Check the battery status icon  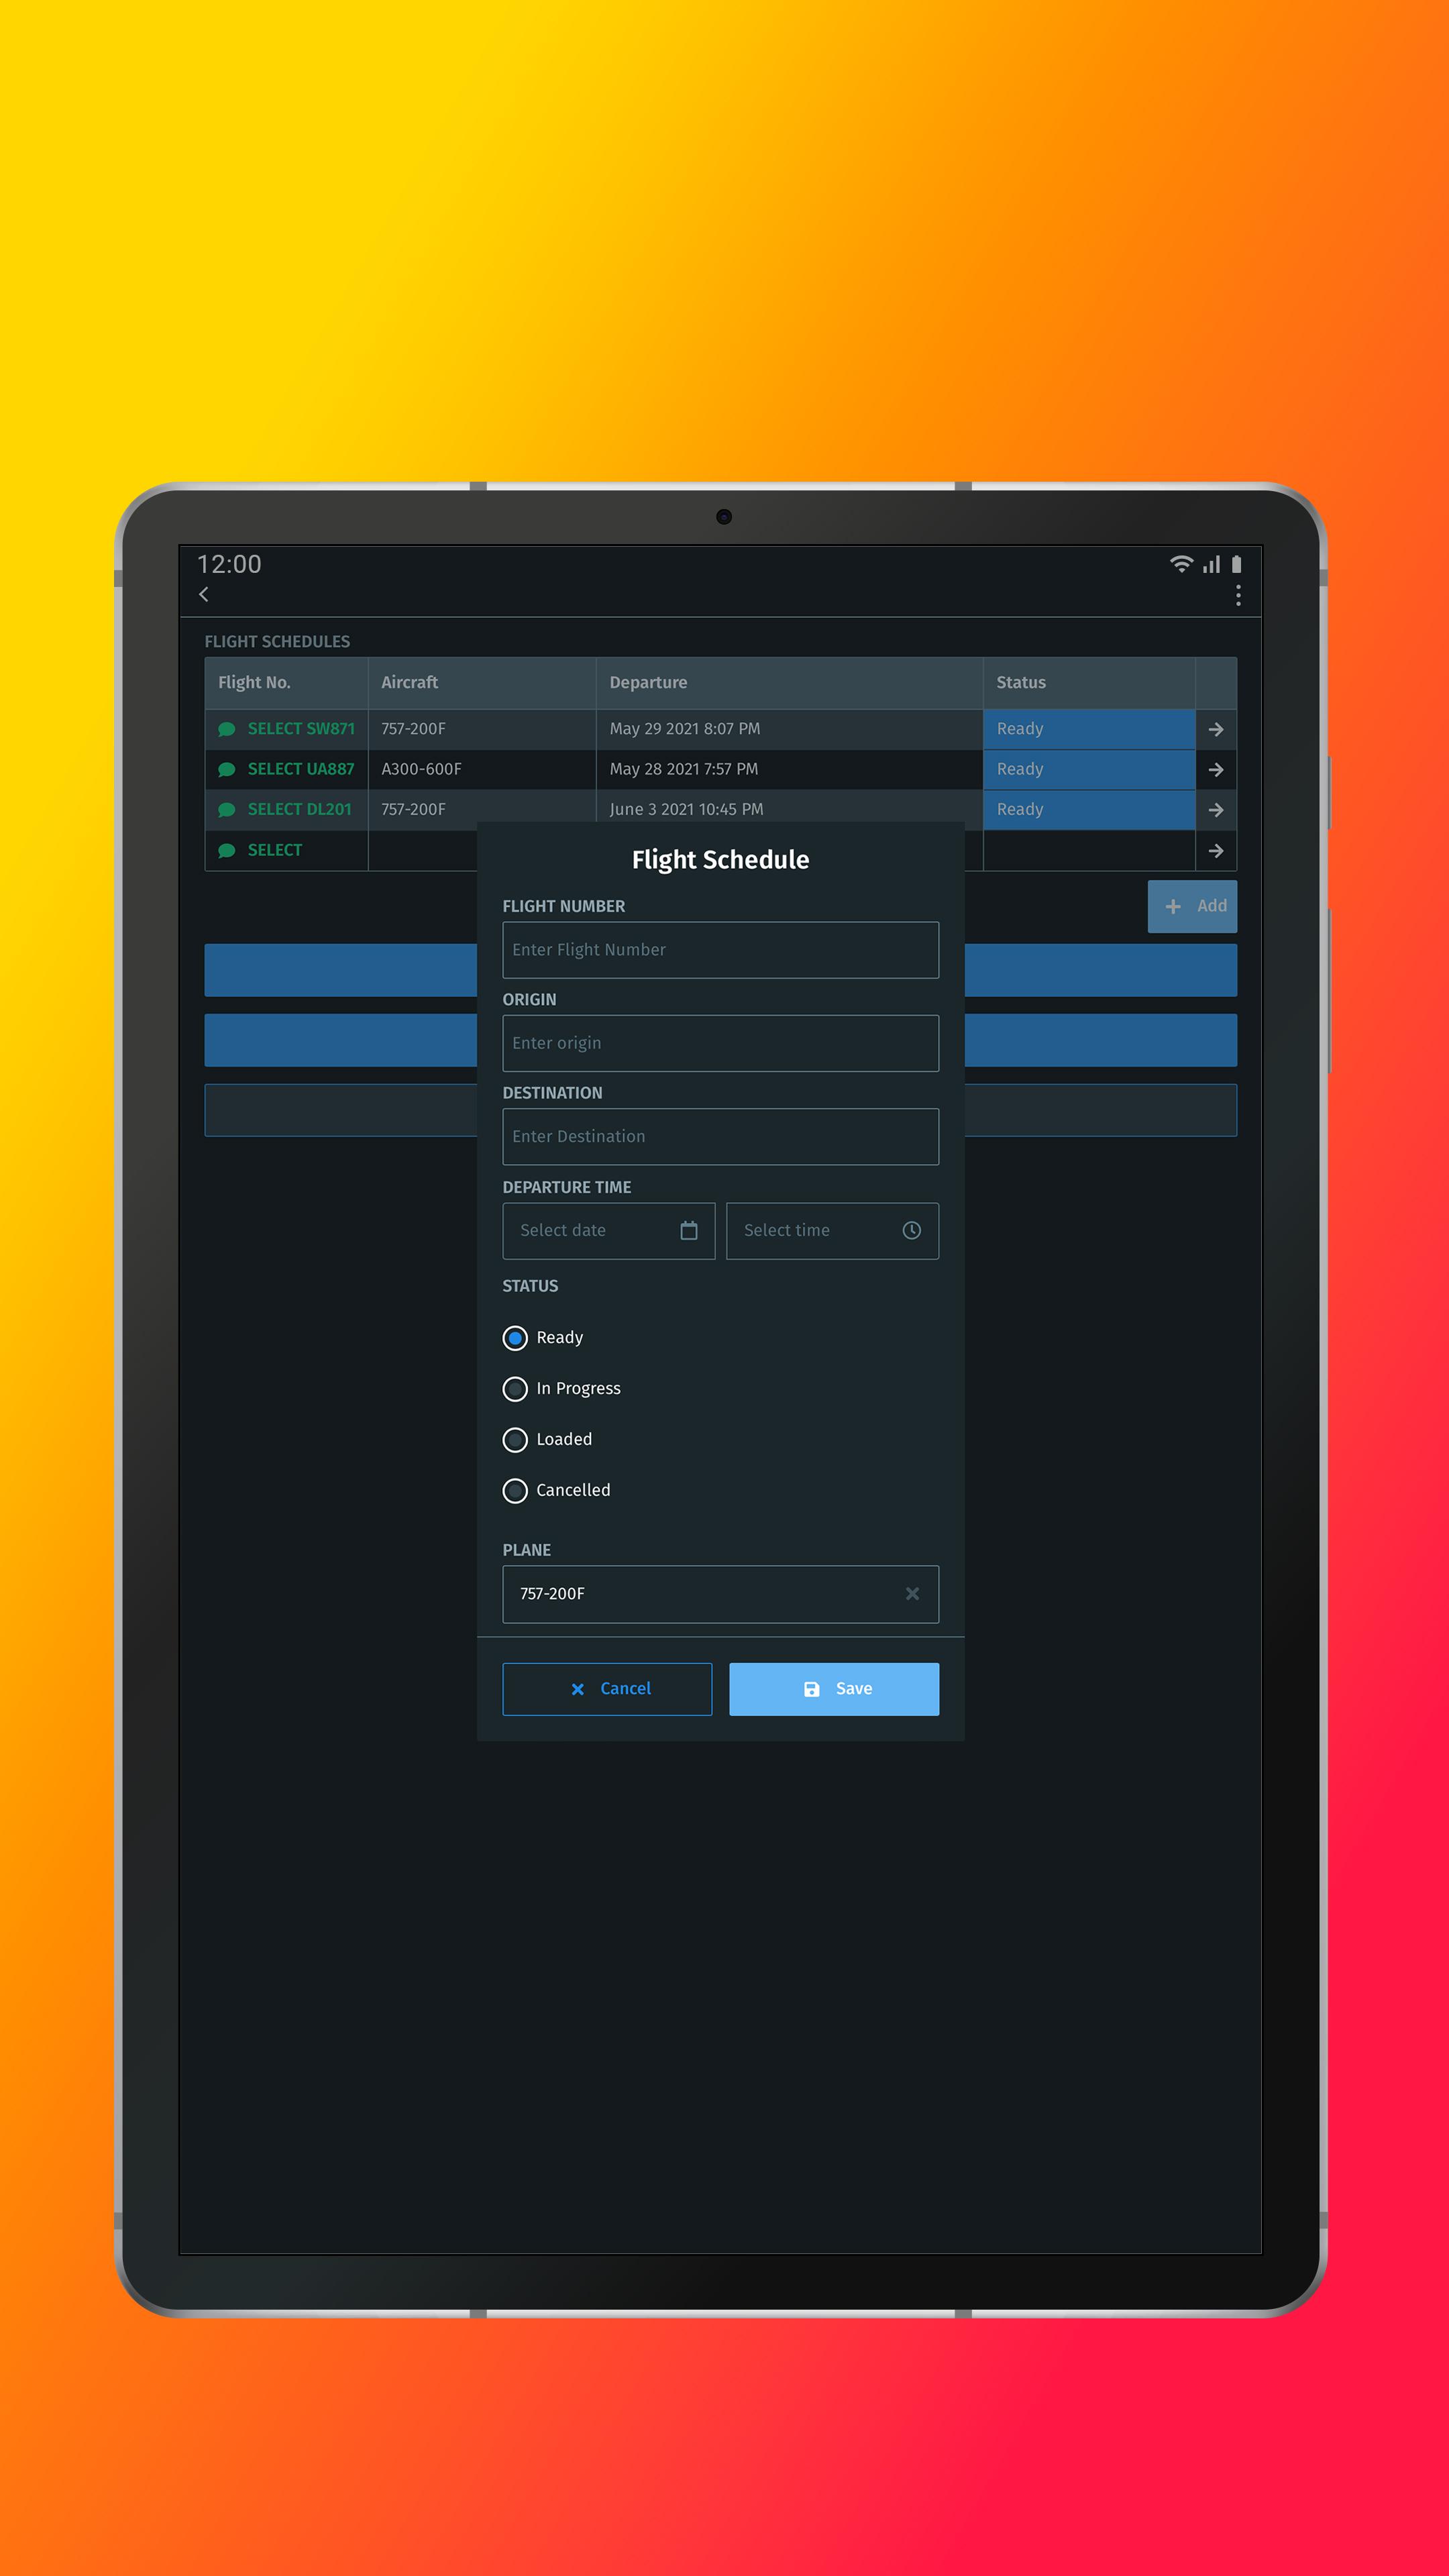pos(1236,564)
